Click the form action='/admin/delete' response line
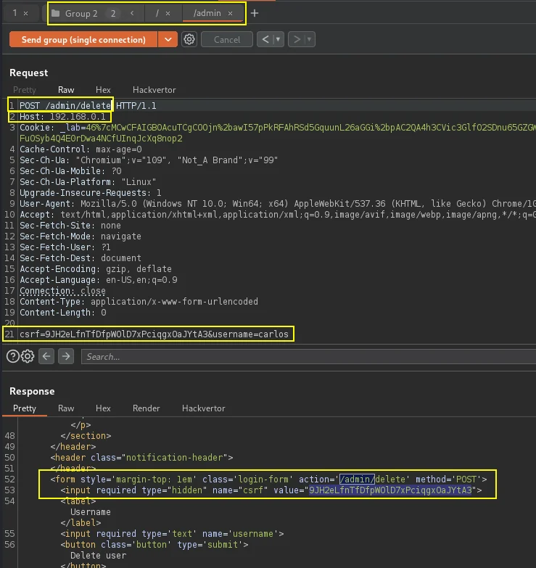The image size is (536, 568). pos(268,479)
